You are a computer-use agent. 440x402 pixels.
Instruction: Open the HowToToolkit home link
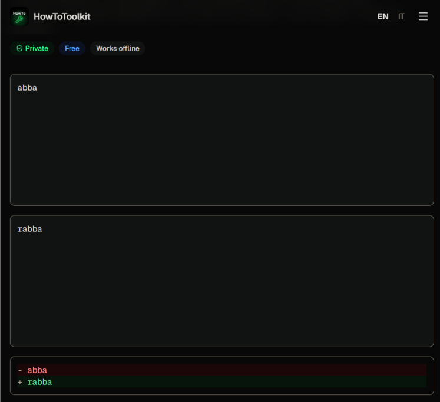tap(62, 16)
